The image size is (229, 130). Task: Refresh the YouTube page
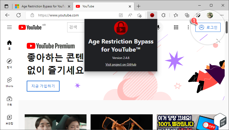point(19,15)
